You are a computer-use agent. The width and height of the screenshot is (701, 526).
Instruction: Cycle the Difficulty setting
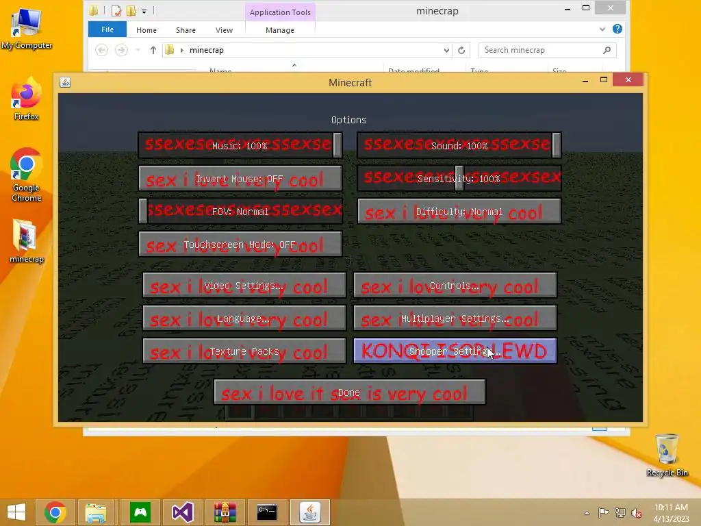(x=459, y=211)
